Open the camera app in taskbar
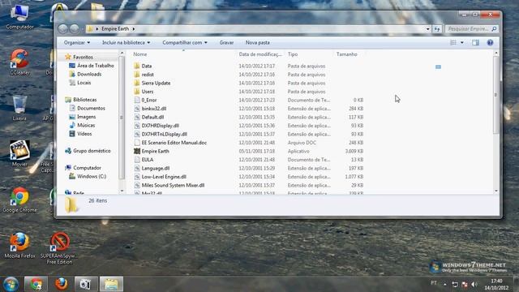Screen dimensions: 519x292 click(x=86, y=284)
